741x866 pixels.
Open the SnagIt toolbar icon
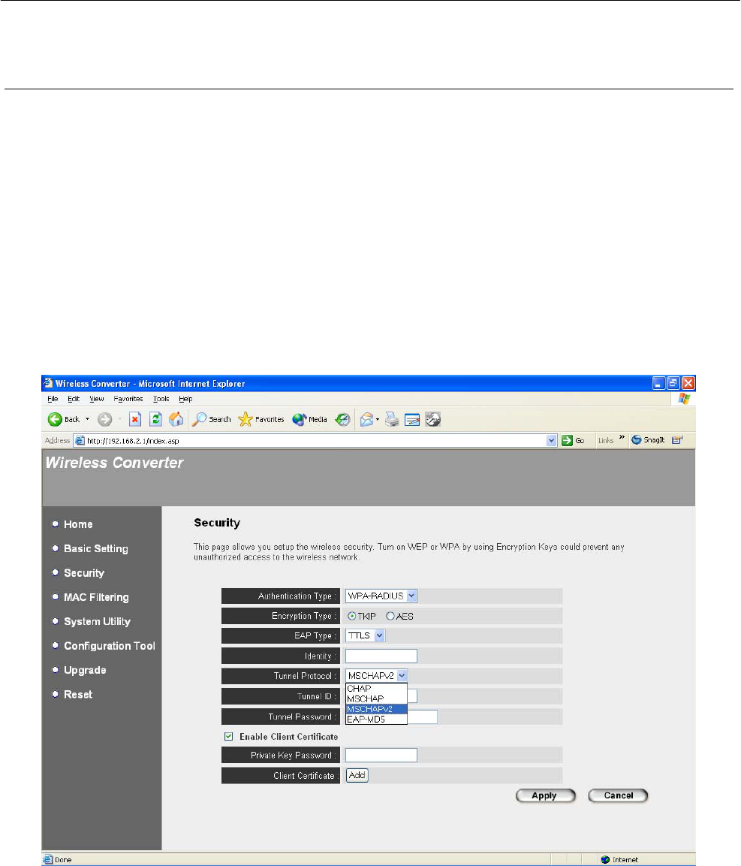[648, 439]
